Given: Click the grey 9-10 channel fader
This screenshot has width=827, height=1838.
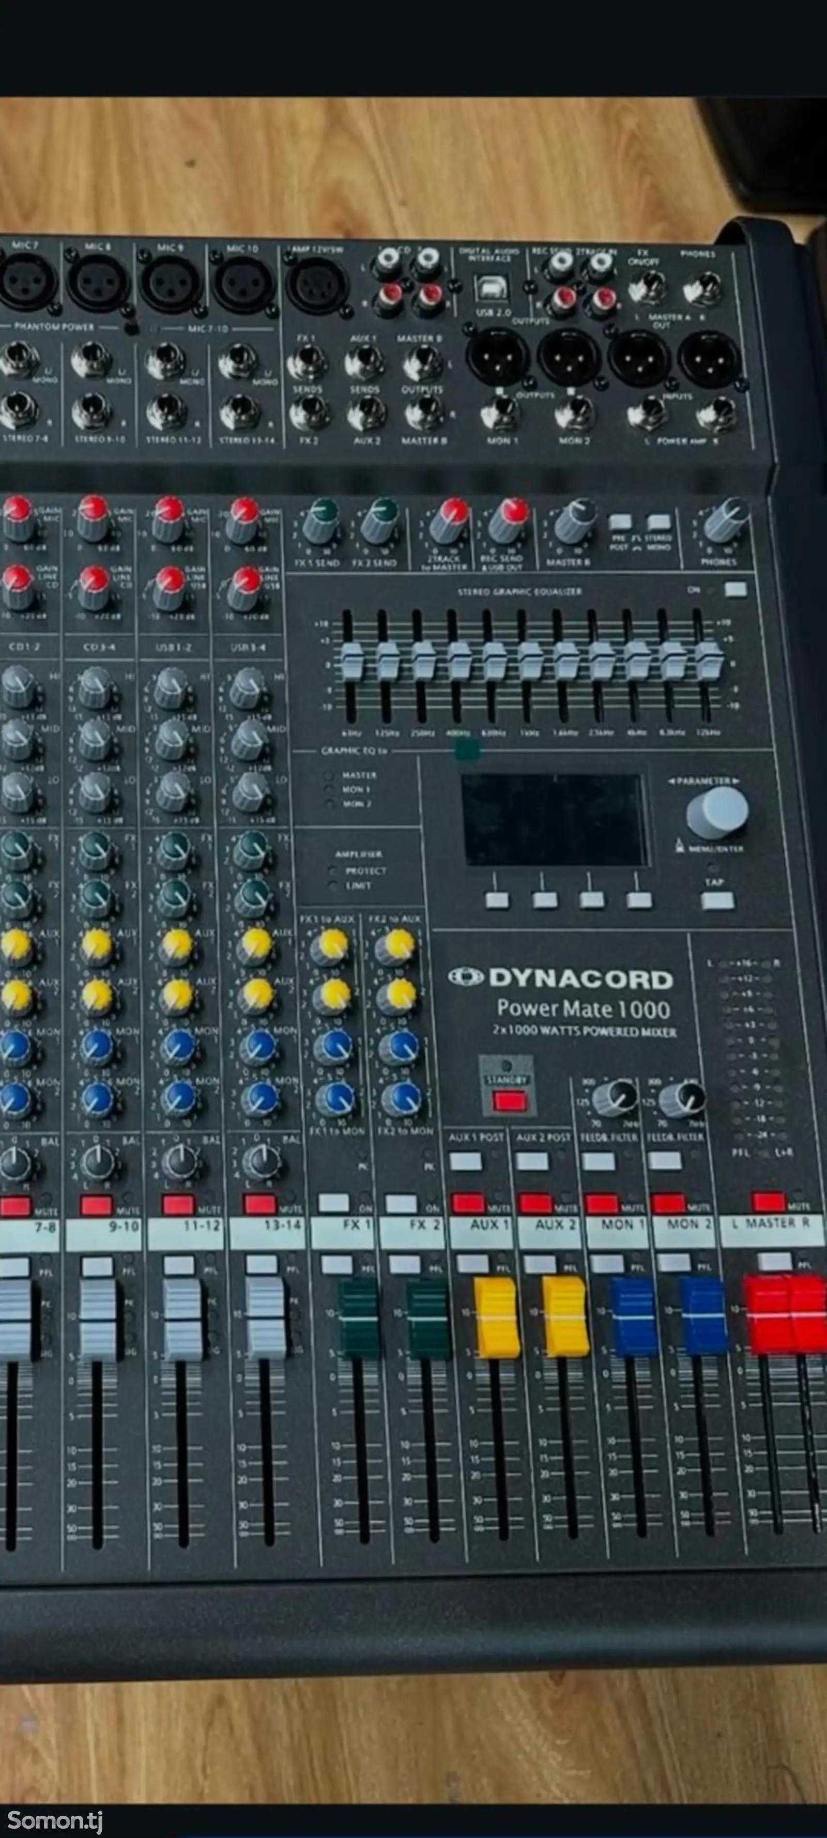Looking at the screenshot, I should (x=98, y=1320).
